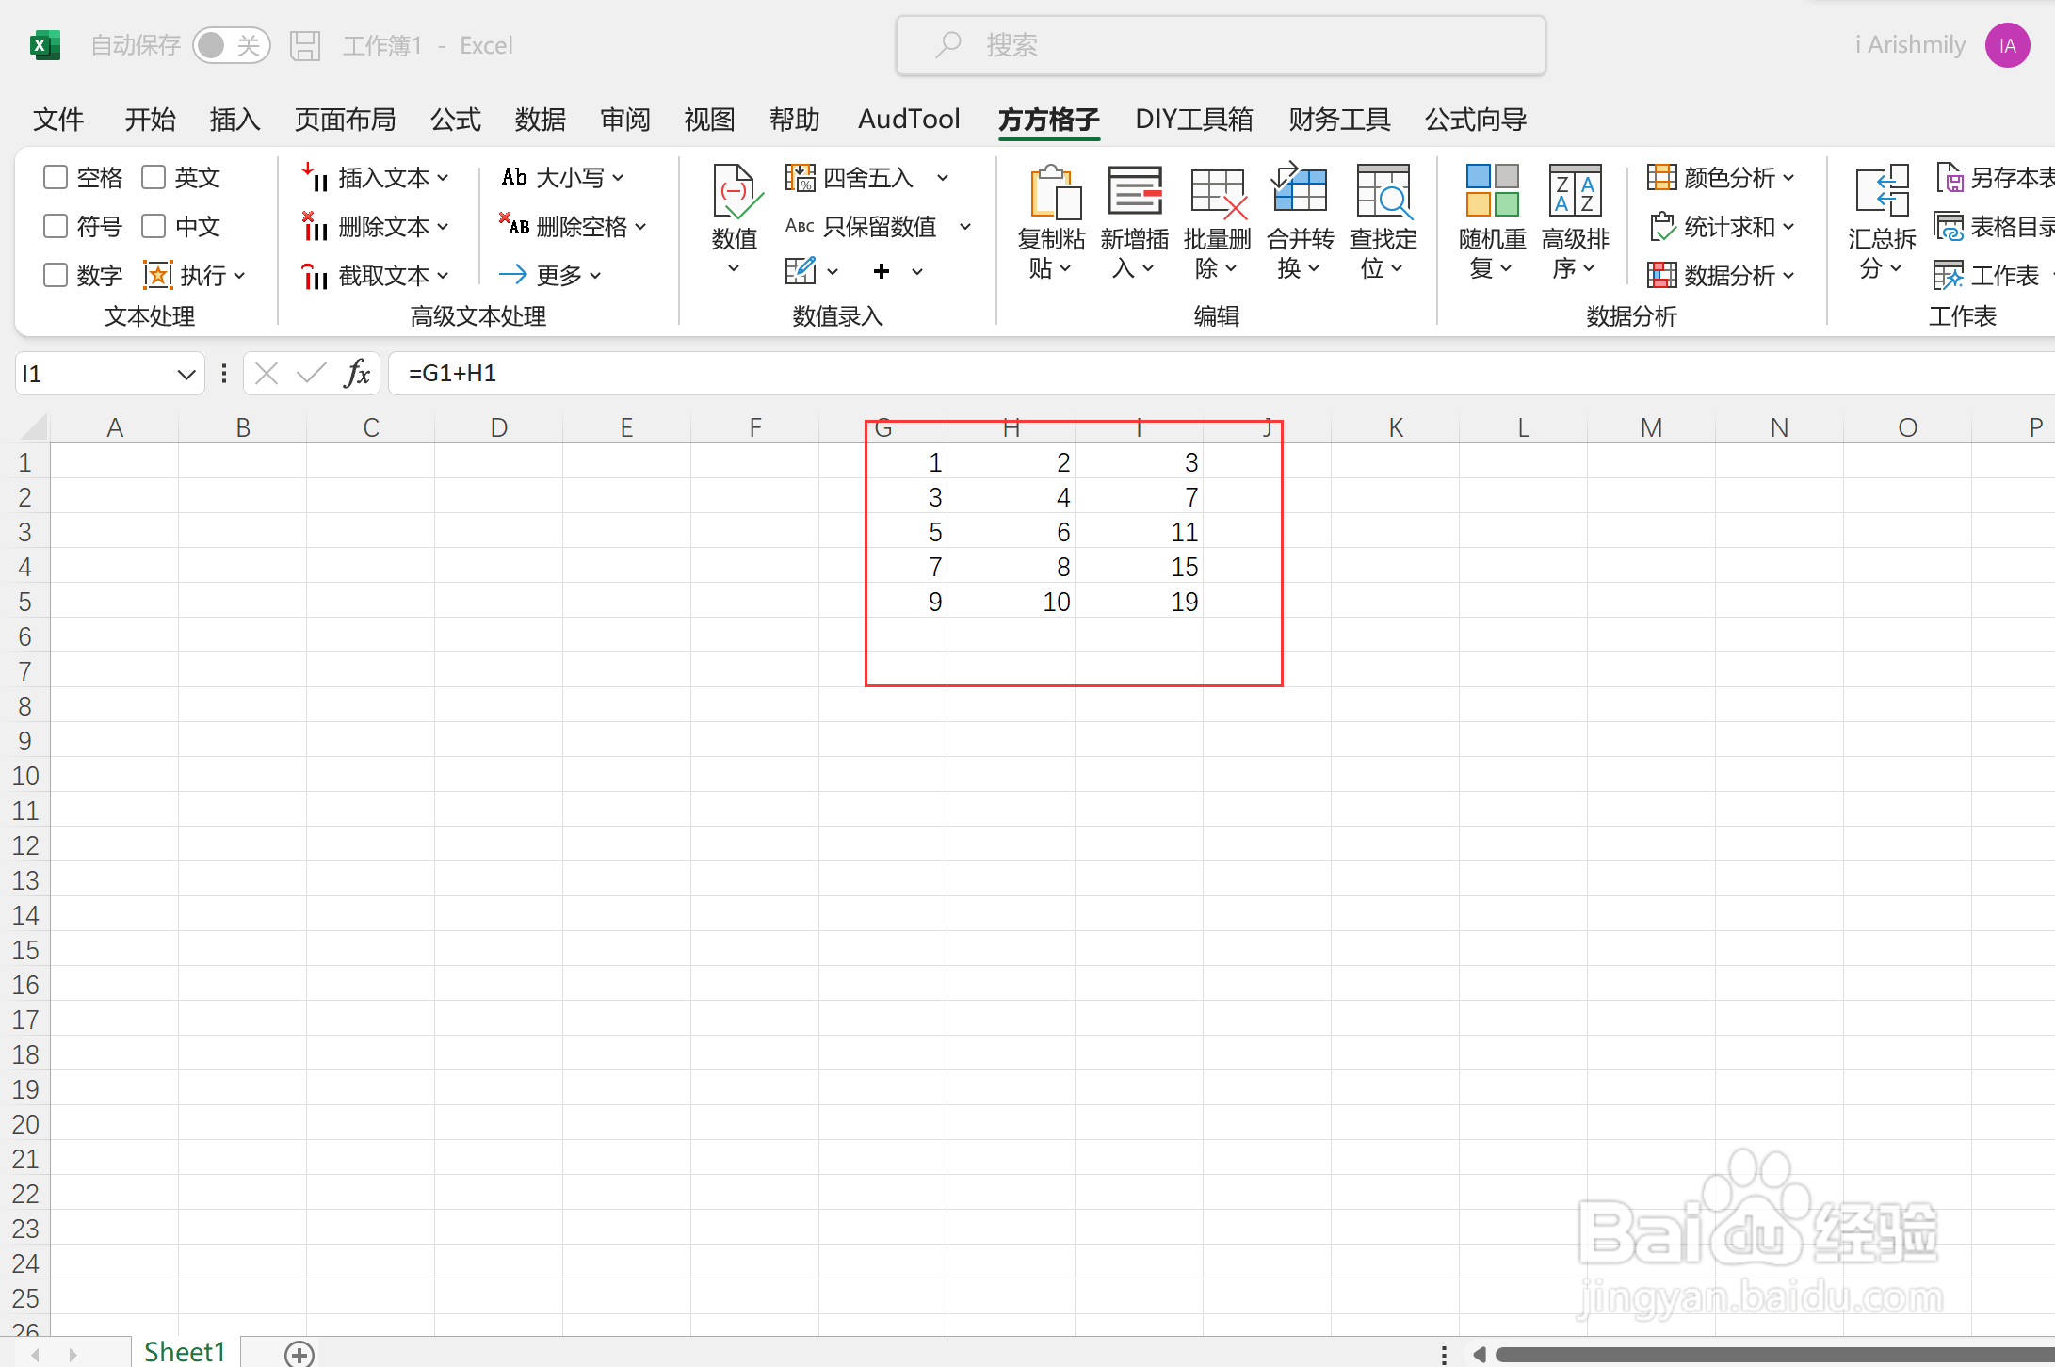This screenshot has width=2055, height=1367.
Task: Click the 随机重复 random repeat icon
Action: (x=1492, y=191)
